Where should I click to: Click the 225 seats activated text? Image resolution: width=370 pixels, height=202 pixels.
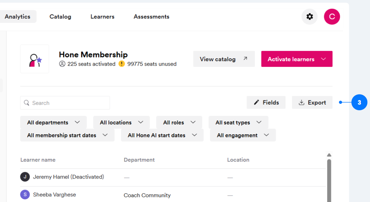pos(91,64)
